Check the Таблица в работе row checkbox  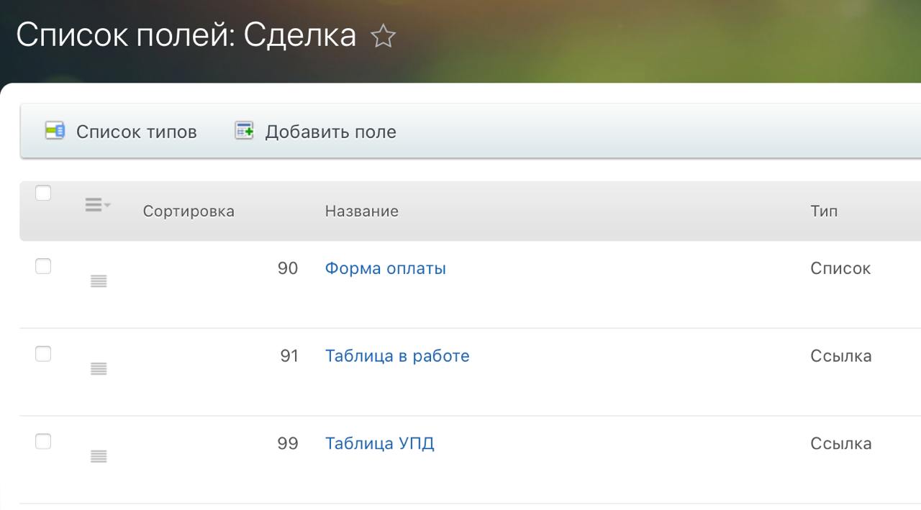click(x=43, y=354)
